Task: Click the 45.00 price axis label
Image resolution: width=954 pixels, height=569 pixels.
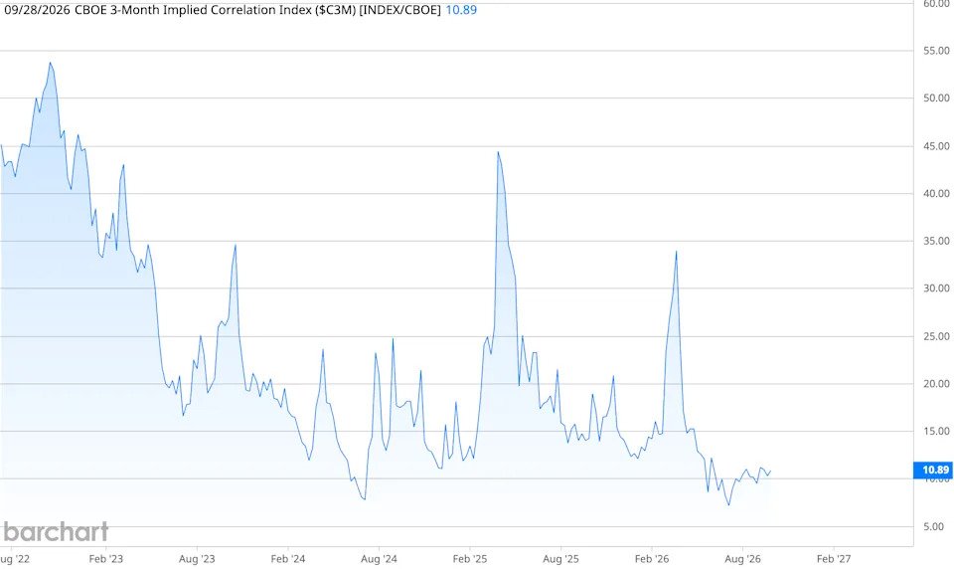Action: 936,146
